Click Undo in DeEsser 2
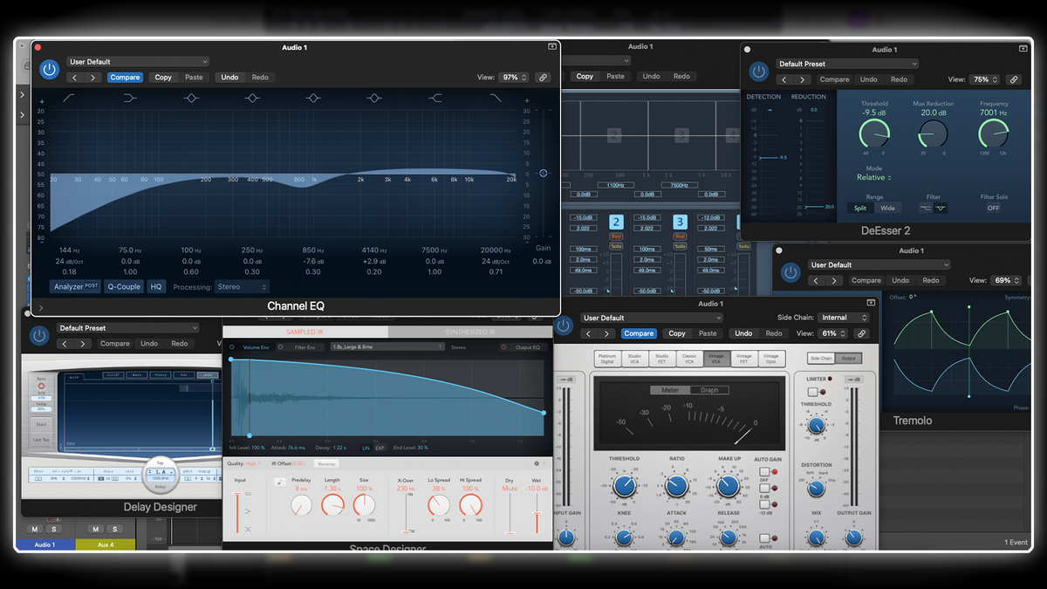This screenshot has height=589, width=1047. point(869,79)
